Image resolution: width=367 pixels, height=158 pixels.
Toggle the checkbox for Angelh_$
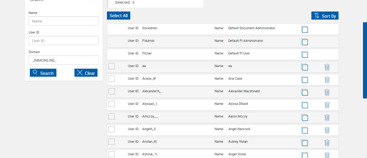[111, 129]
